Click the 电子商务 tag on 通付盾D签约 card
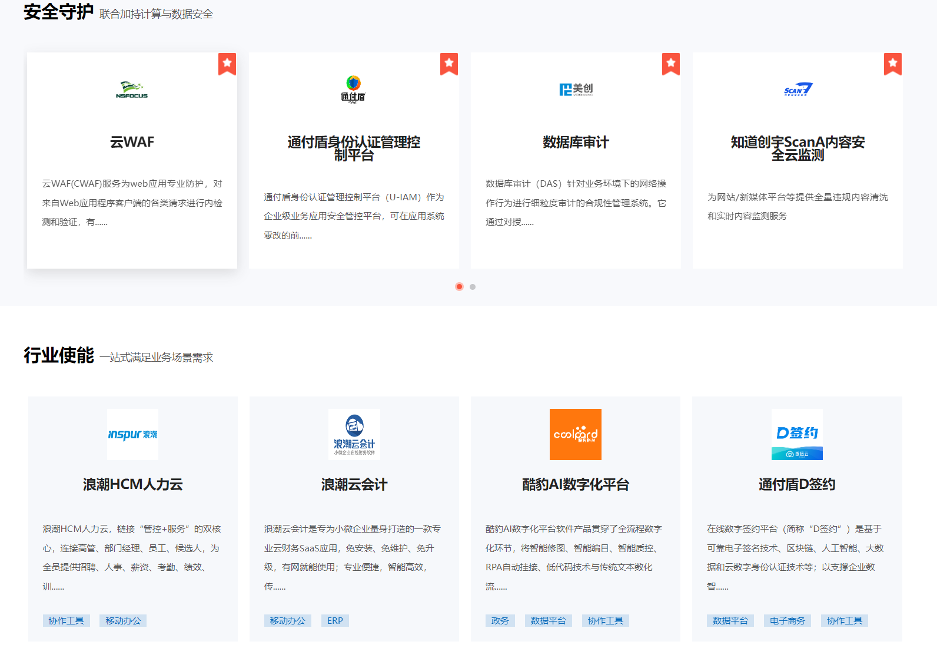937x671 pixels. coord(787,620)
